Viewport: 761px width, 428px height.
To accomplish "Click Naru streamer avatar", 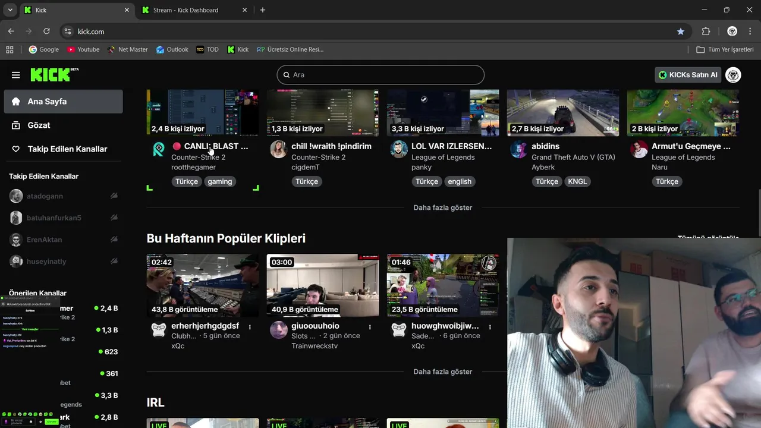I will [x=639, y=149].
